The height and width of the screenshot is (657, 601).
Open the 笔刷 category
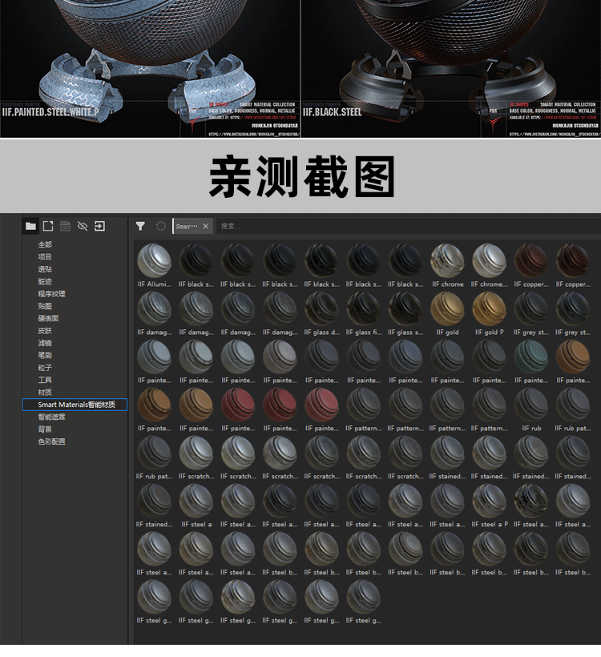[45, 355]
